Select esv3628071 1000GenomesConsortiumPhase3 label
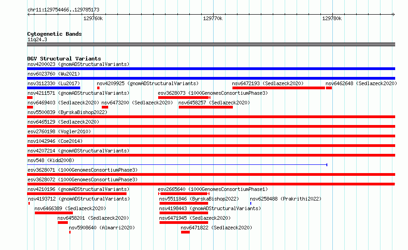 coord(83,170)
